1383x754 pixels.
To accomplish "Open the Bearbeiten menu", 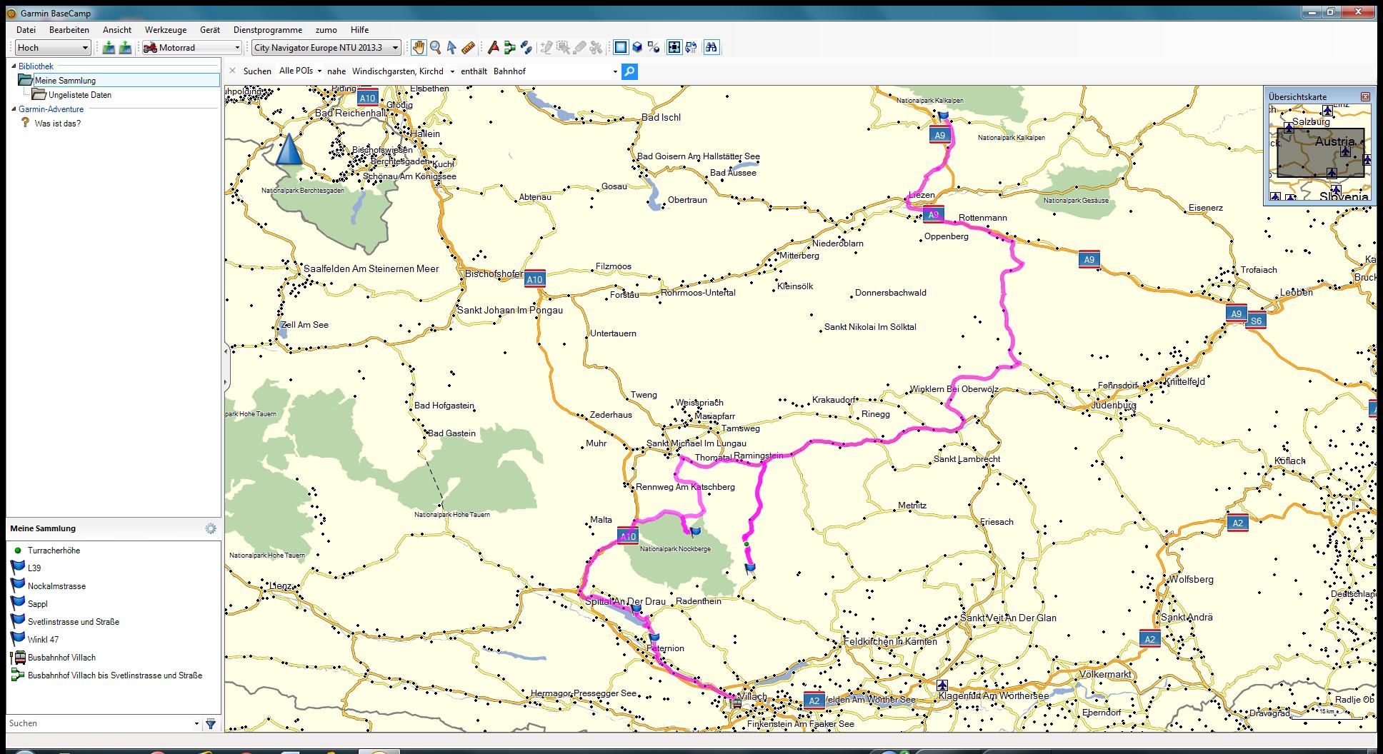I will [69, 30].
